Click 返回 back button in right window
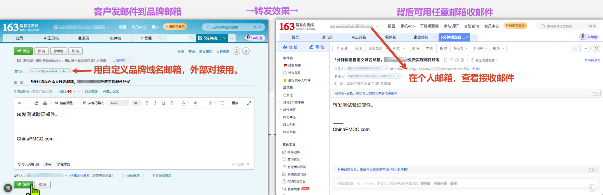Image resolution: width=603 pixels, height=195 pixels. pyautogui.click(x=341, y=48)
